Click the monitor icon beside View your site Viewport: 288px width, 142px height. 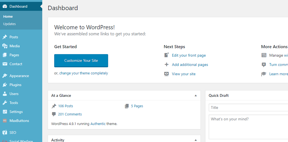166,74
